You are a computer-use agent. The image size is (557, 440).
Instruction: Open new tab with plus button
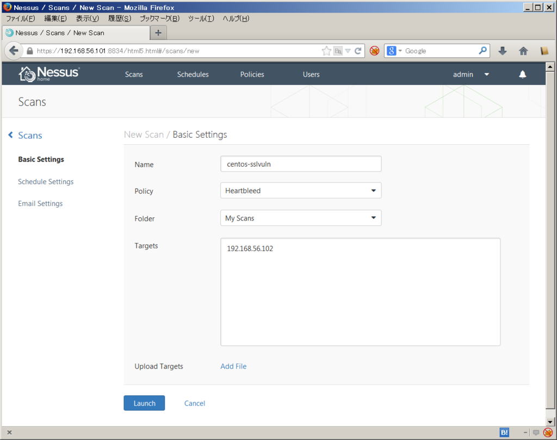click(x=158, y=33)
